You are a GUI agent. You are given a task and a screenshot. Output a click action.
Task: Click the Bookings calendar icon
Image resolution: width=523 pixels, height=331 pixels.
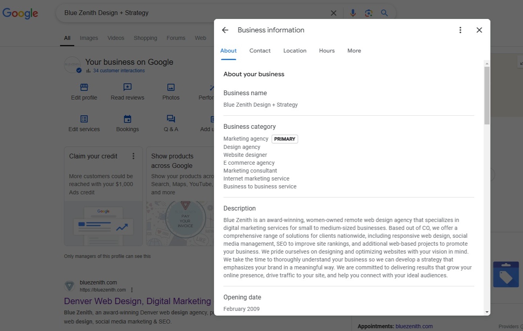[x=127, y=119]
